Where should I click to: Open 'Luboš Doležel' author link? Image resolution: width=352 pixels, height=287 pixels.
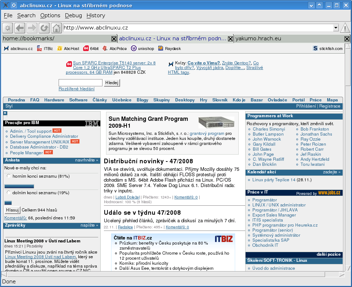pos(128,197)
